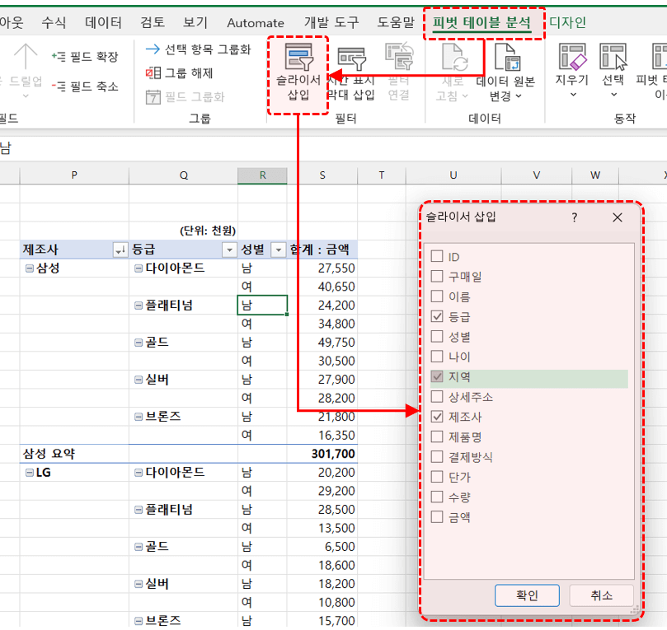Click the Clear (지우기) pivot icon
The height and width of the screenshot is (630, 667).
572,56
